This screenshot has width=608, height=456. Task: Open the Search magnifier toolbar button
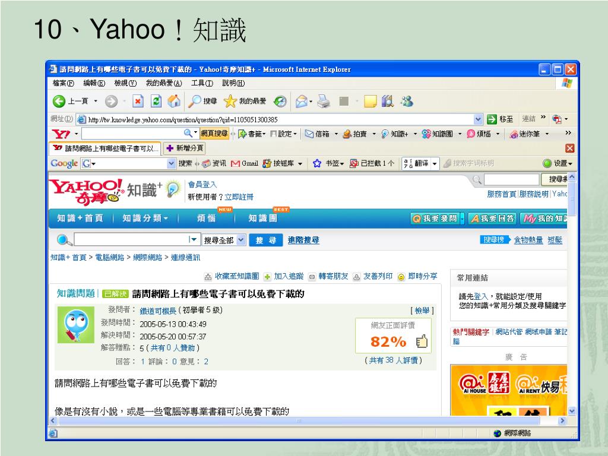(x=202, y=102)
